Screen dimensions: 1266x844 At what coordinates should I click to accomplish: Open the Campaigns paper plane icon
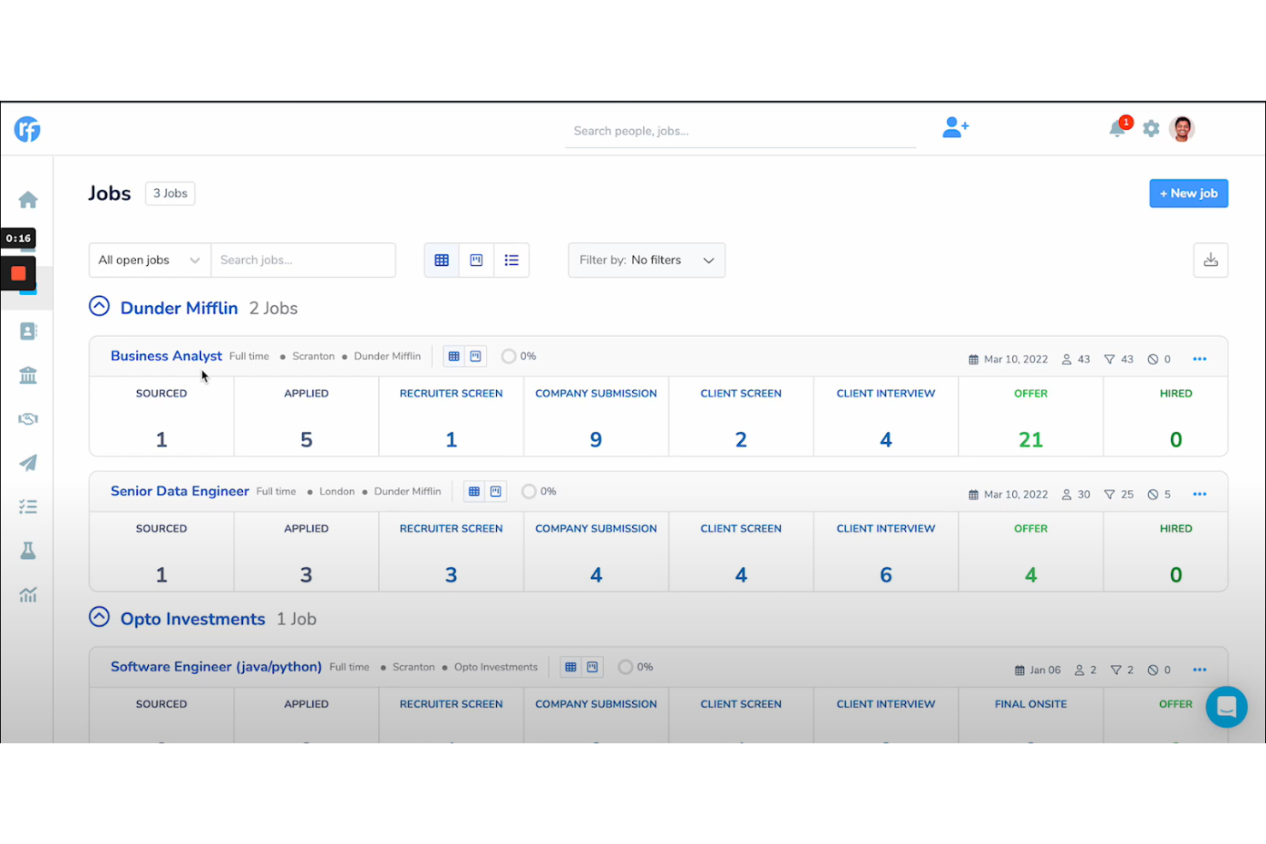[27, 463]
